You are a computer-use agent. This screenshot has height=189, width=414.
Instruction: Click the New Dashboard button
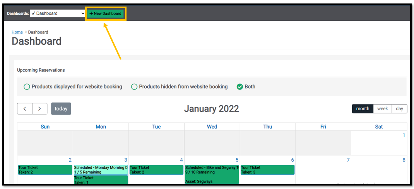click(106, 13)
